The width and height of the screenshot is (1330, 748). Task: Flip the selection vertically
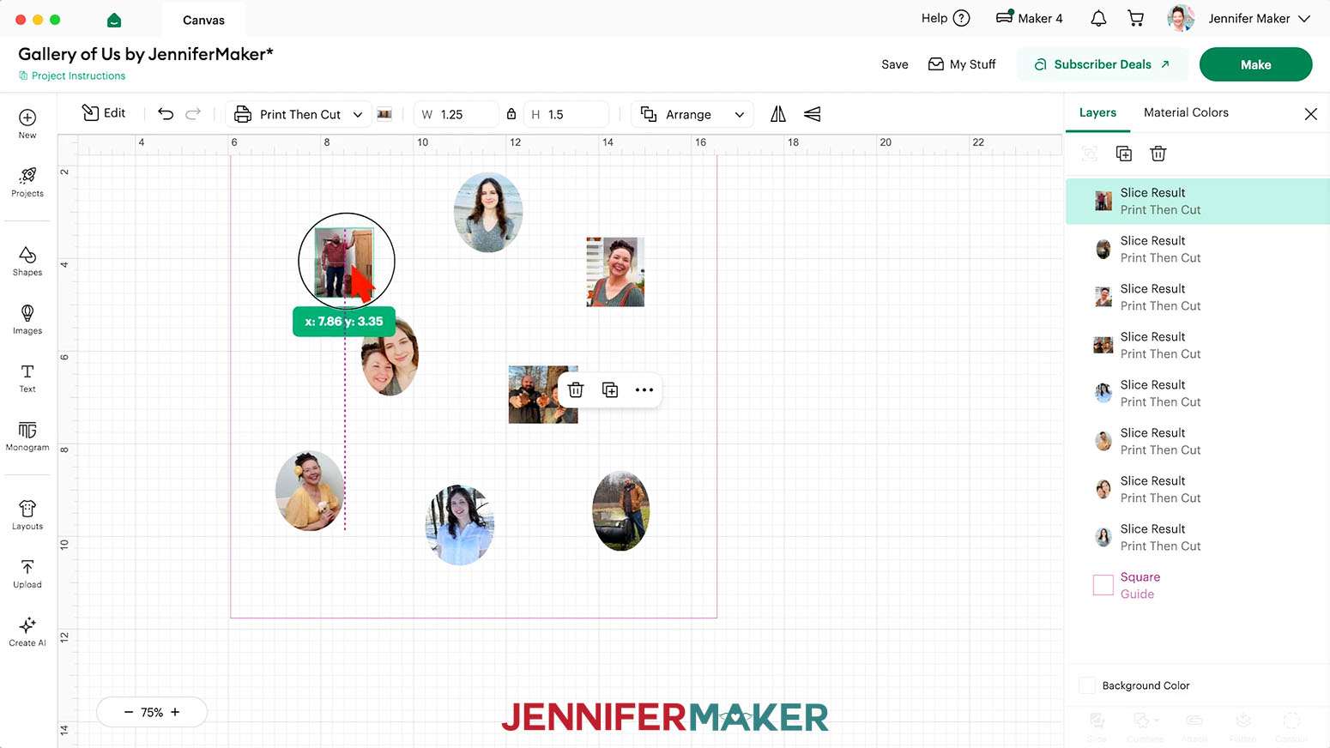click(812, 114)
